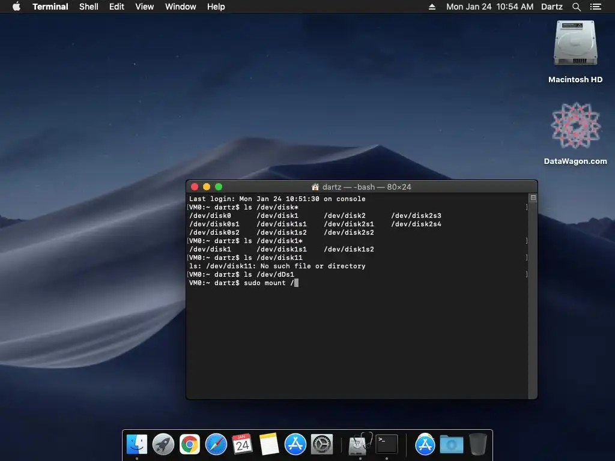The image size is (615, 461).
Task: Open Launchpad rocket icon in Dock
Action: coord(163,445)
